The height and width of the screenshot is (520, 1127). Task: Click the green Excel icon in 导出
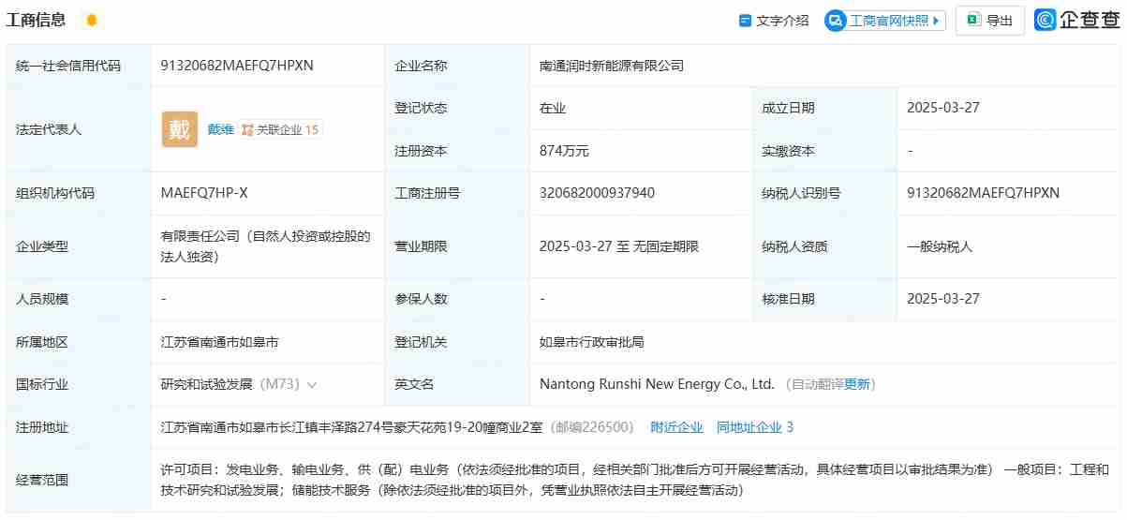(973, 21)
